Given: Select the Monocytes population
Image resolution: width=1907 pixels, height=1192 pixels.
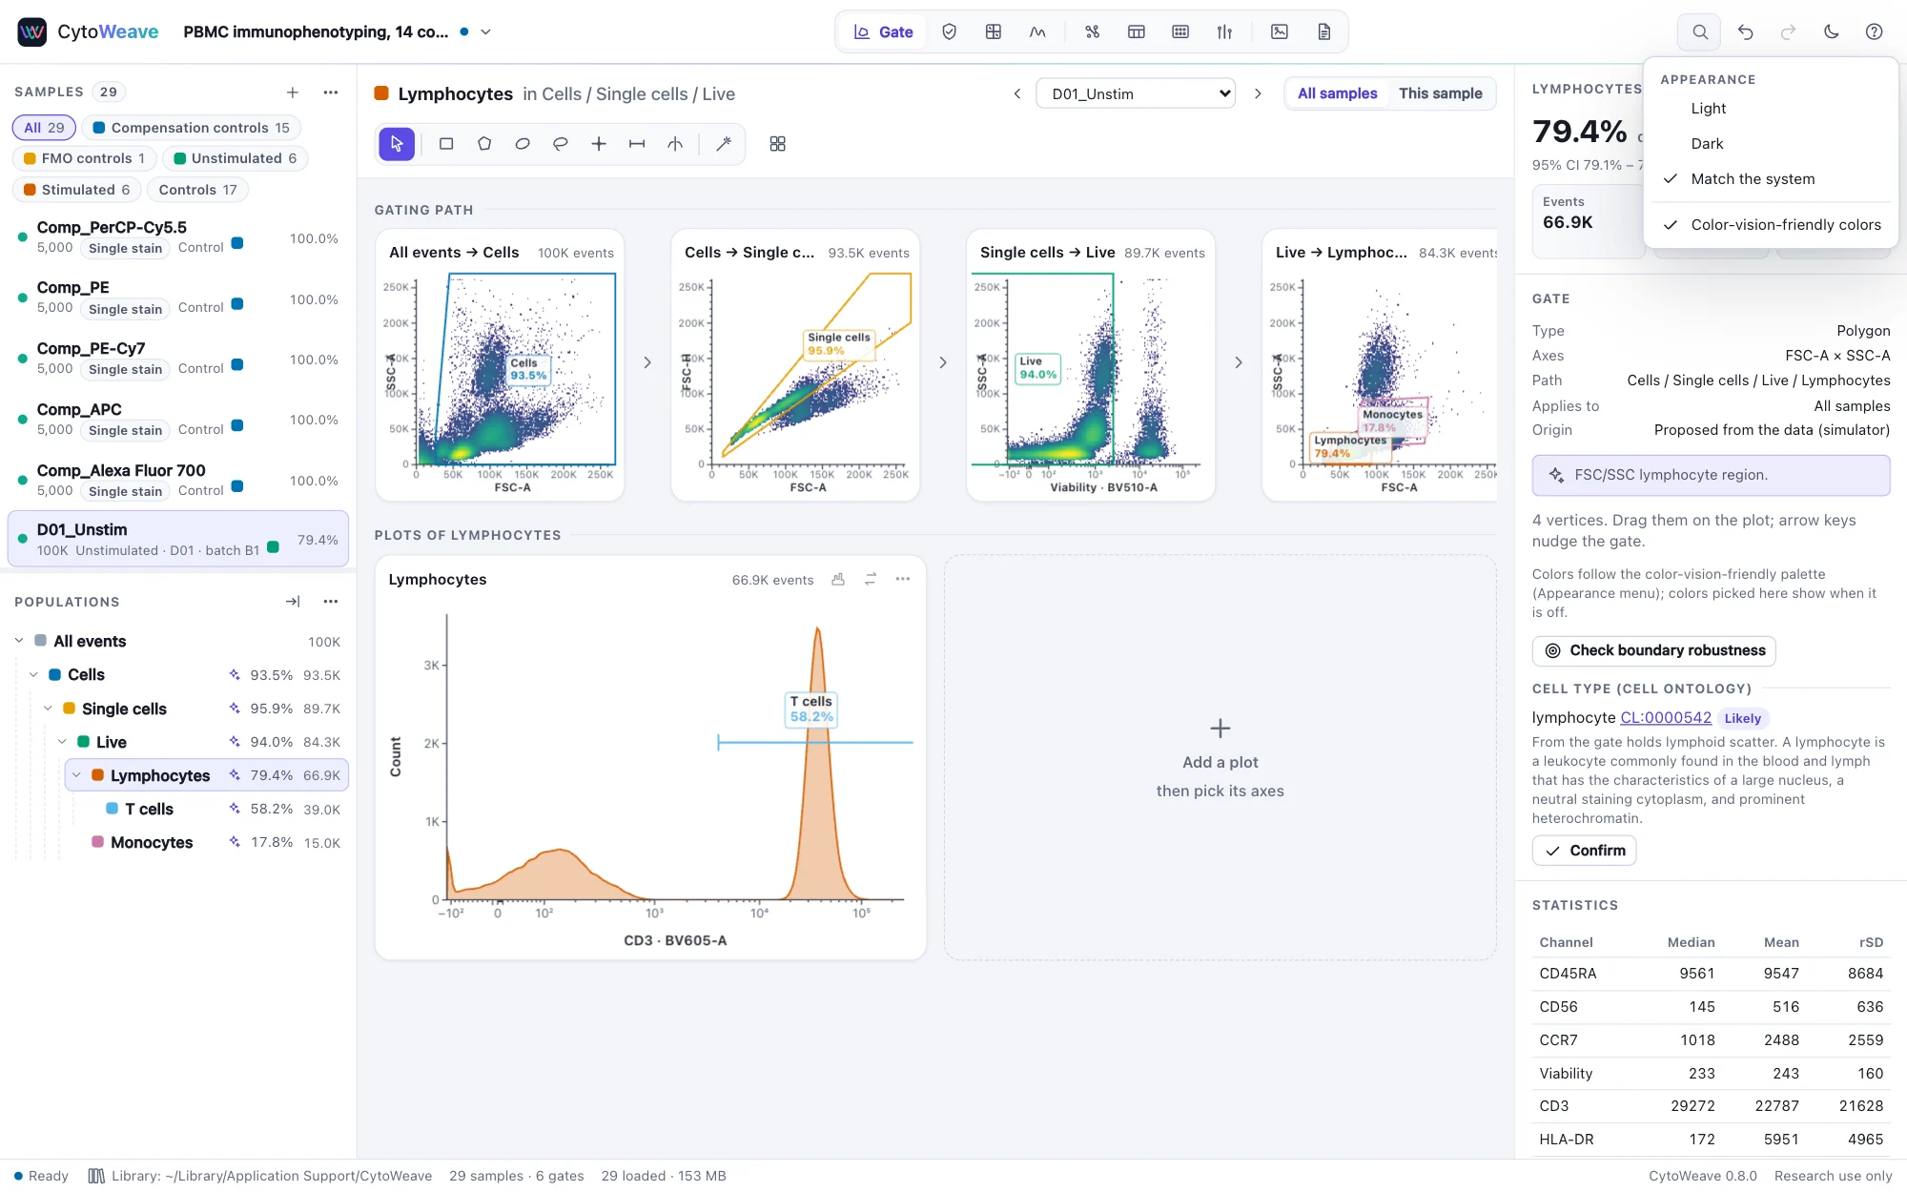Looking at the screenshot, I should click(x=206, y=842).
